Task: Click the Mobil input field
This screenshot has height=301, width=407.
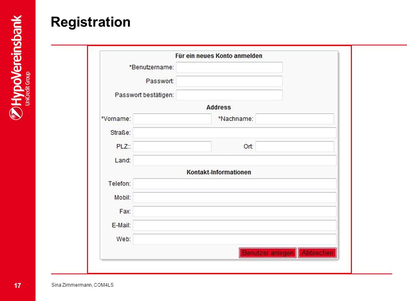Action: [235, 198]
